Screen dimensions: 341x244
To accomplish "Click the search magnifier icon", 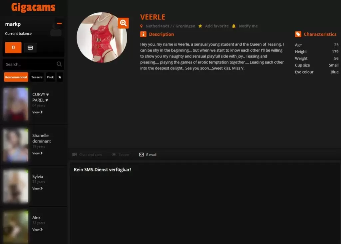I will coord(59,64).
